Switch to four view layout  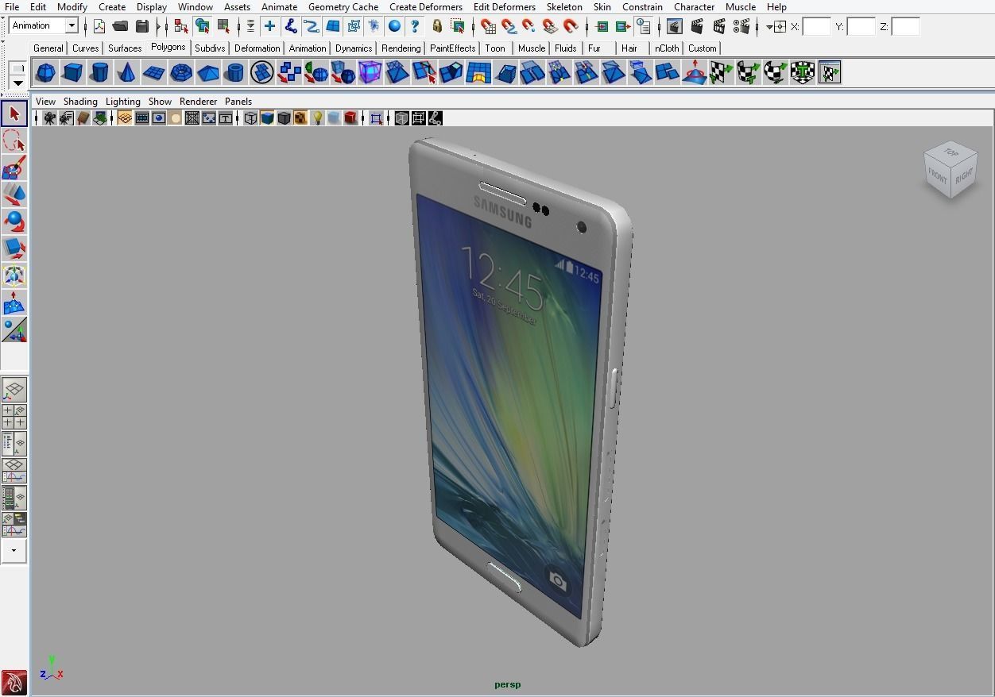pyautogui.click(x=14, y=416)
